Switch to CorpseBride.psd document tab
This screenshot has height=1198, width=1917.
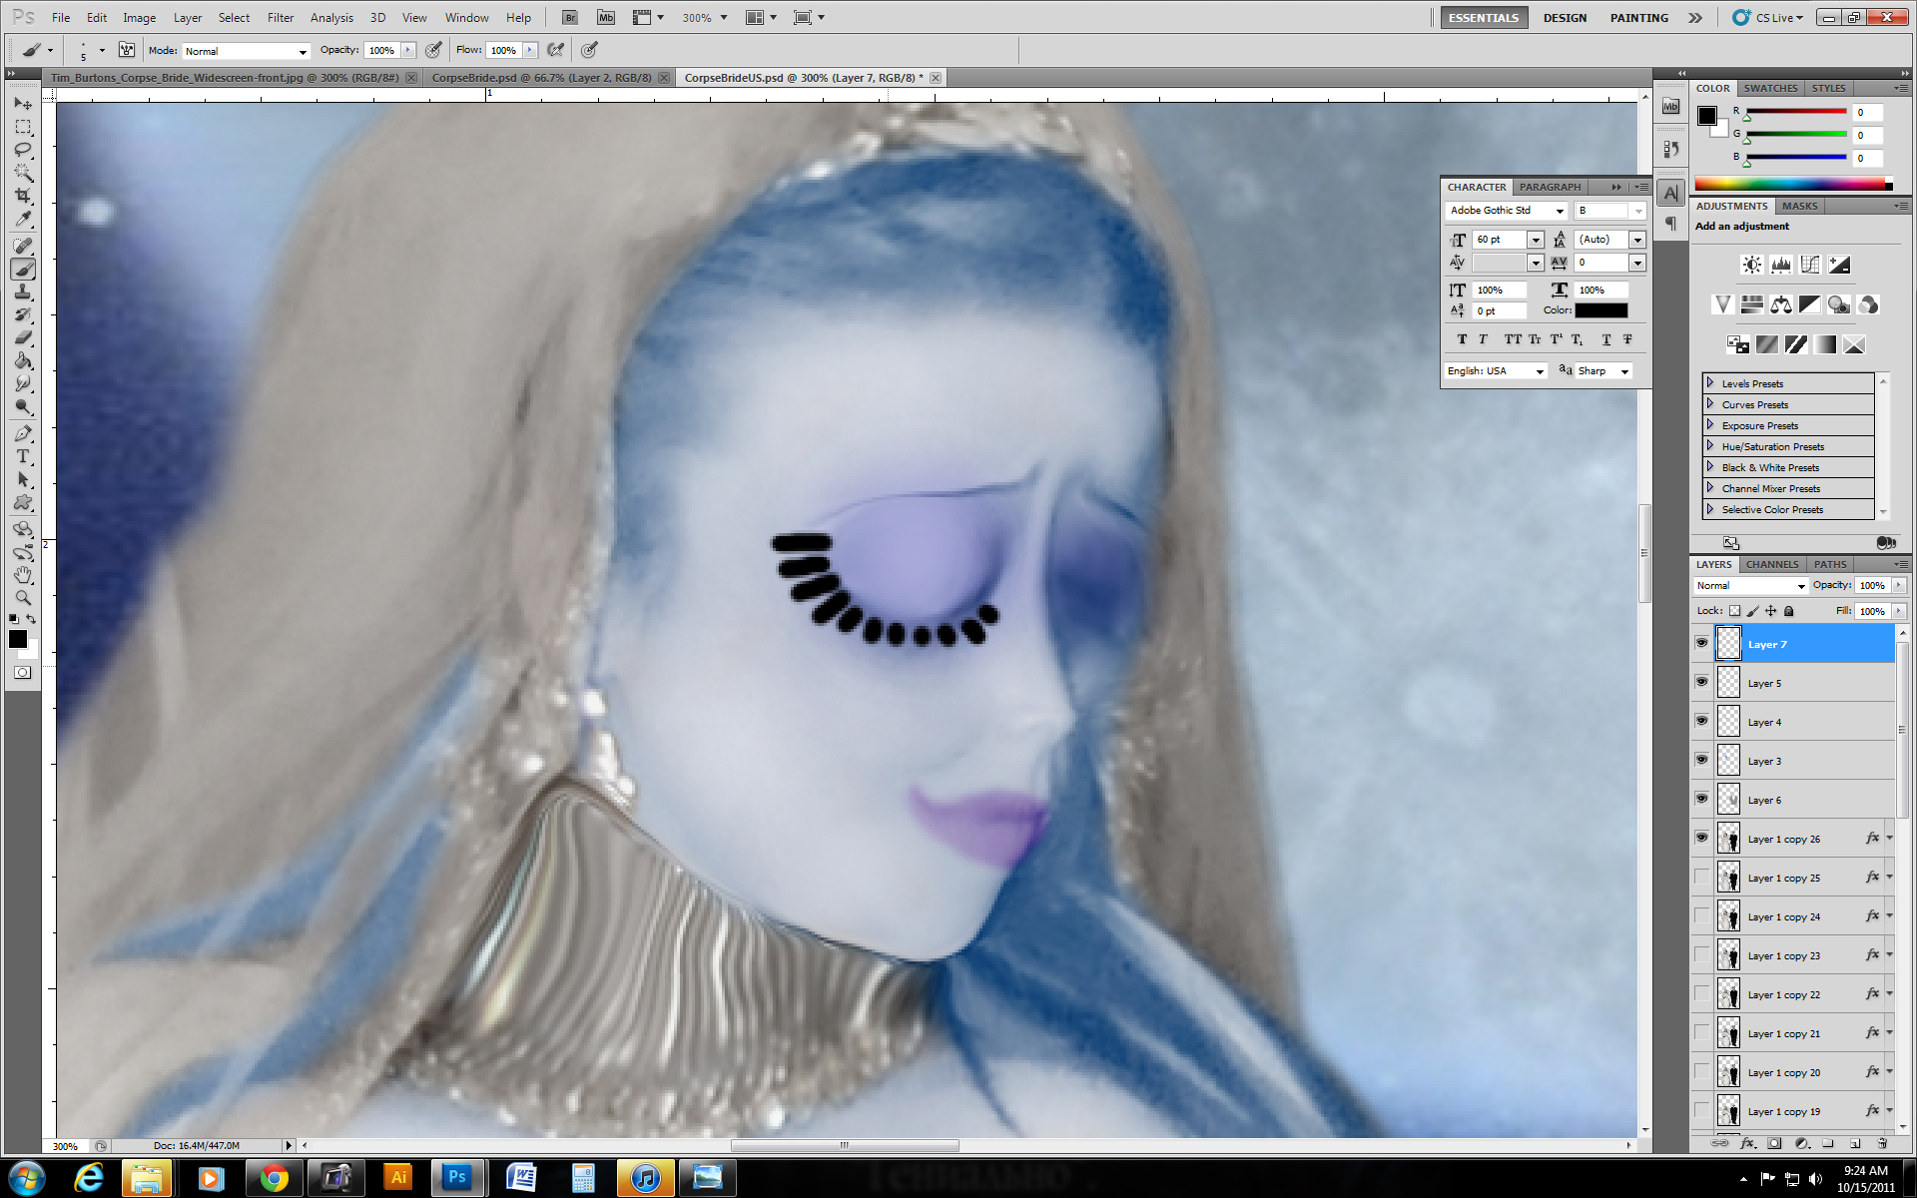[541, 78]
